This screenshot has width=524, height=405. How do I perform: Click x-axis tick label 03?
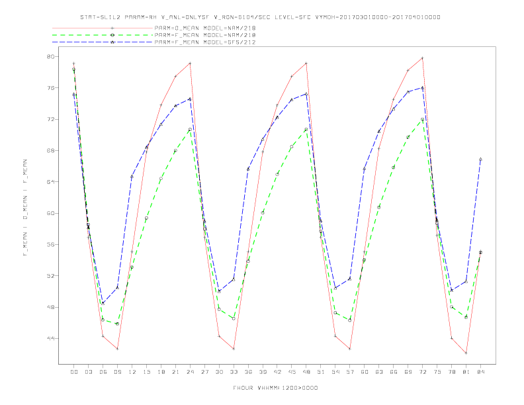tap(89, 372)
